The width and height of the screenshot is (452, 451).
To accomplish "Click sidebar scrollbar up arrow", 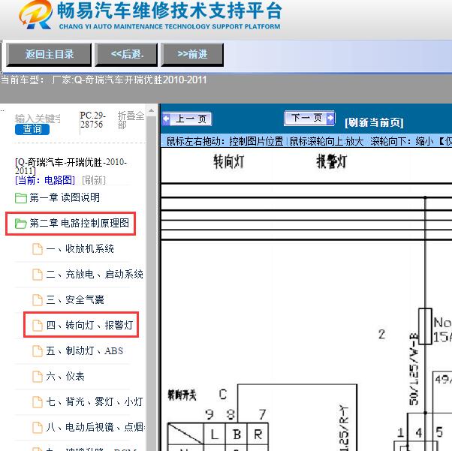I will 151,110.
